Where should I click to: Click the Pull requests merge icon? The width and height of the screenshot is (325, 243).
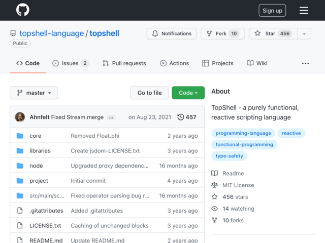coord(106,63)
